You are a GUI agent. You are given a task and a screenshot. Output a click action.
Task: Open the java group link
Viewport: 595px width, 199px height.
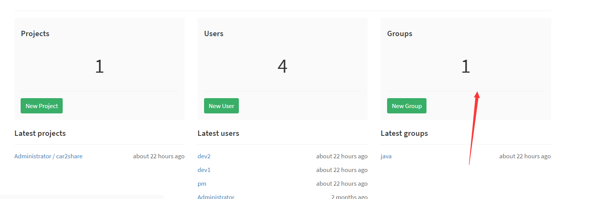click(x=386, y=156)
